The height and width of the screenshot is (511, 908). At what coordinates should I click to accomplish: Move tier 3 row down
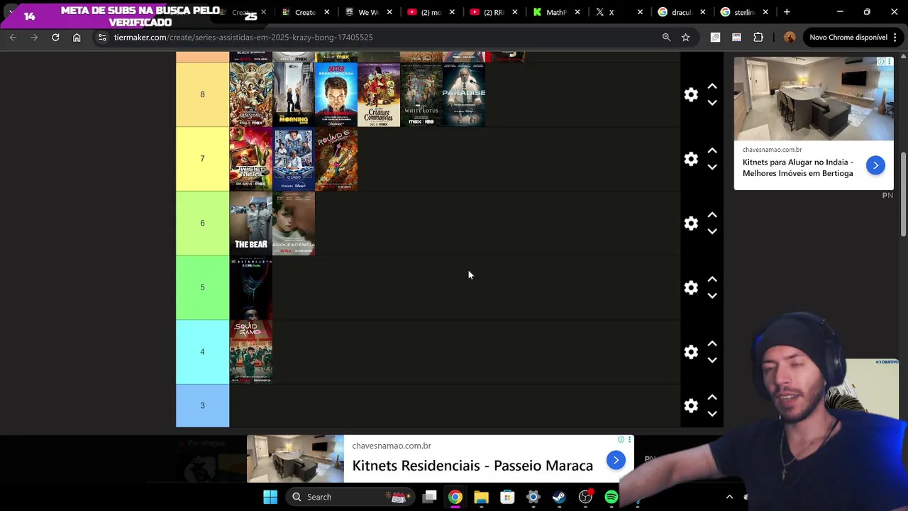pyautogui.click(x=712, y=414)
